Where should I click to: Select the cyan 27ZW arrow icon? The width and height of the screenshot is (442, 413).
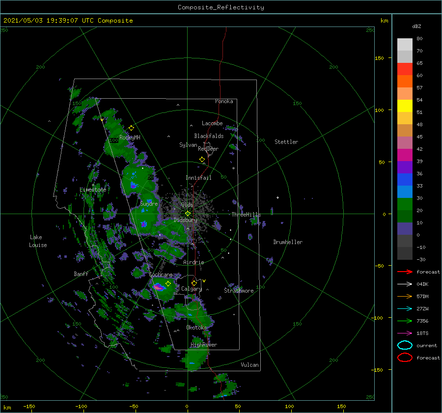(x=405, y=309)
